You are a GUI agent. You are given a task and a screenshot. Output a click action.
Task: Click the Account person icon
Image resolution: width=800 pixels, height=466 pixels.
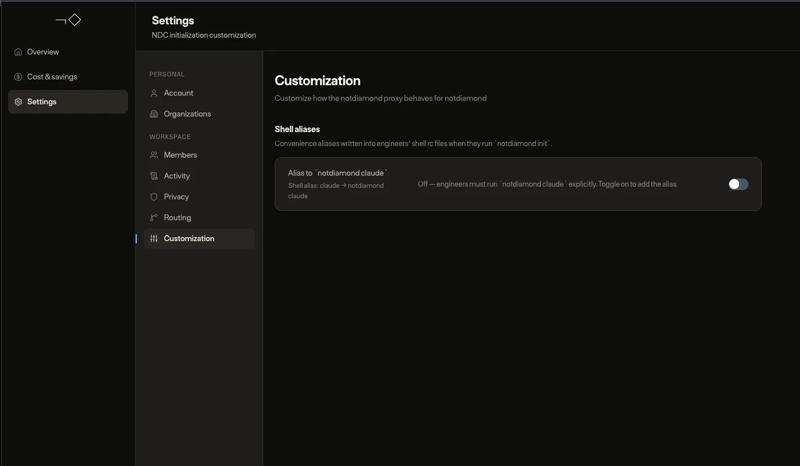click(154, 93)
